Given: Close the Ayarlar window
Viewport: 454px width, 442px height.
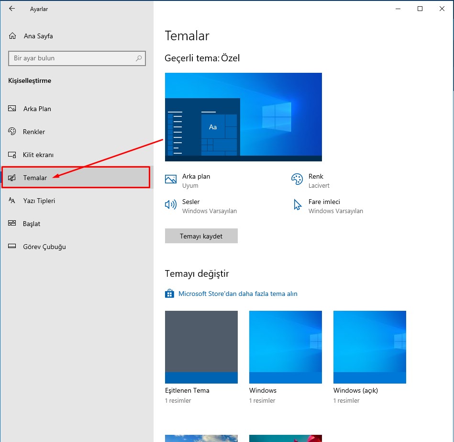Looking at the screenshot, I should pyautogui.click(x=442, y=9).
